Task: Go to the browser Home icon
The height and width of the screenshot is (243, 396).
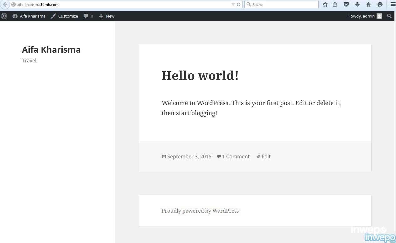Action: (x=369, y=4)
